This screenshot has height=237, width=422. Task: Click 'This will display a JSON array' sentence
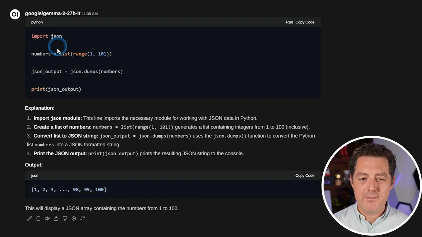tap(102, 208)
